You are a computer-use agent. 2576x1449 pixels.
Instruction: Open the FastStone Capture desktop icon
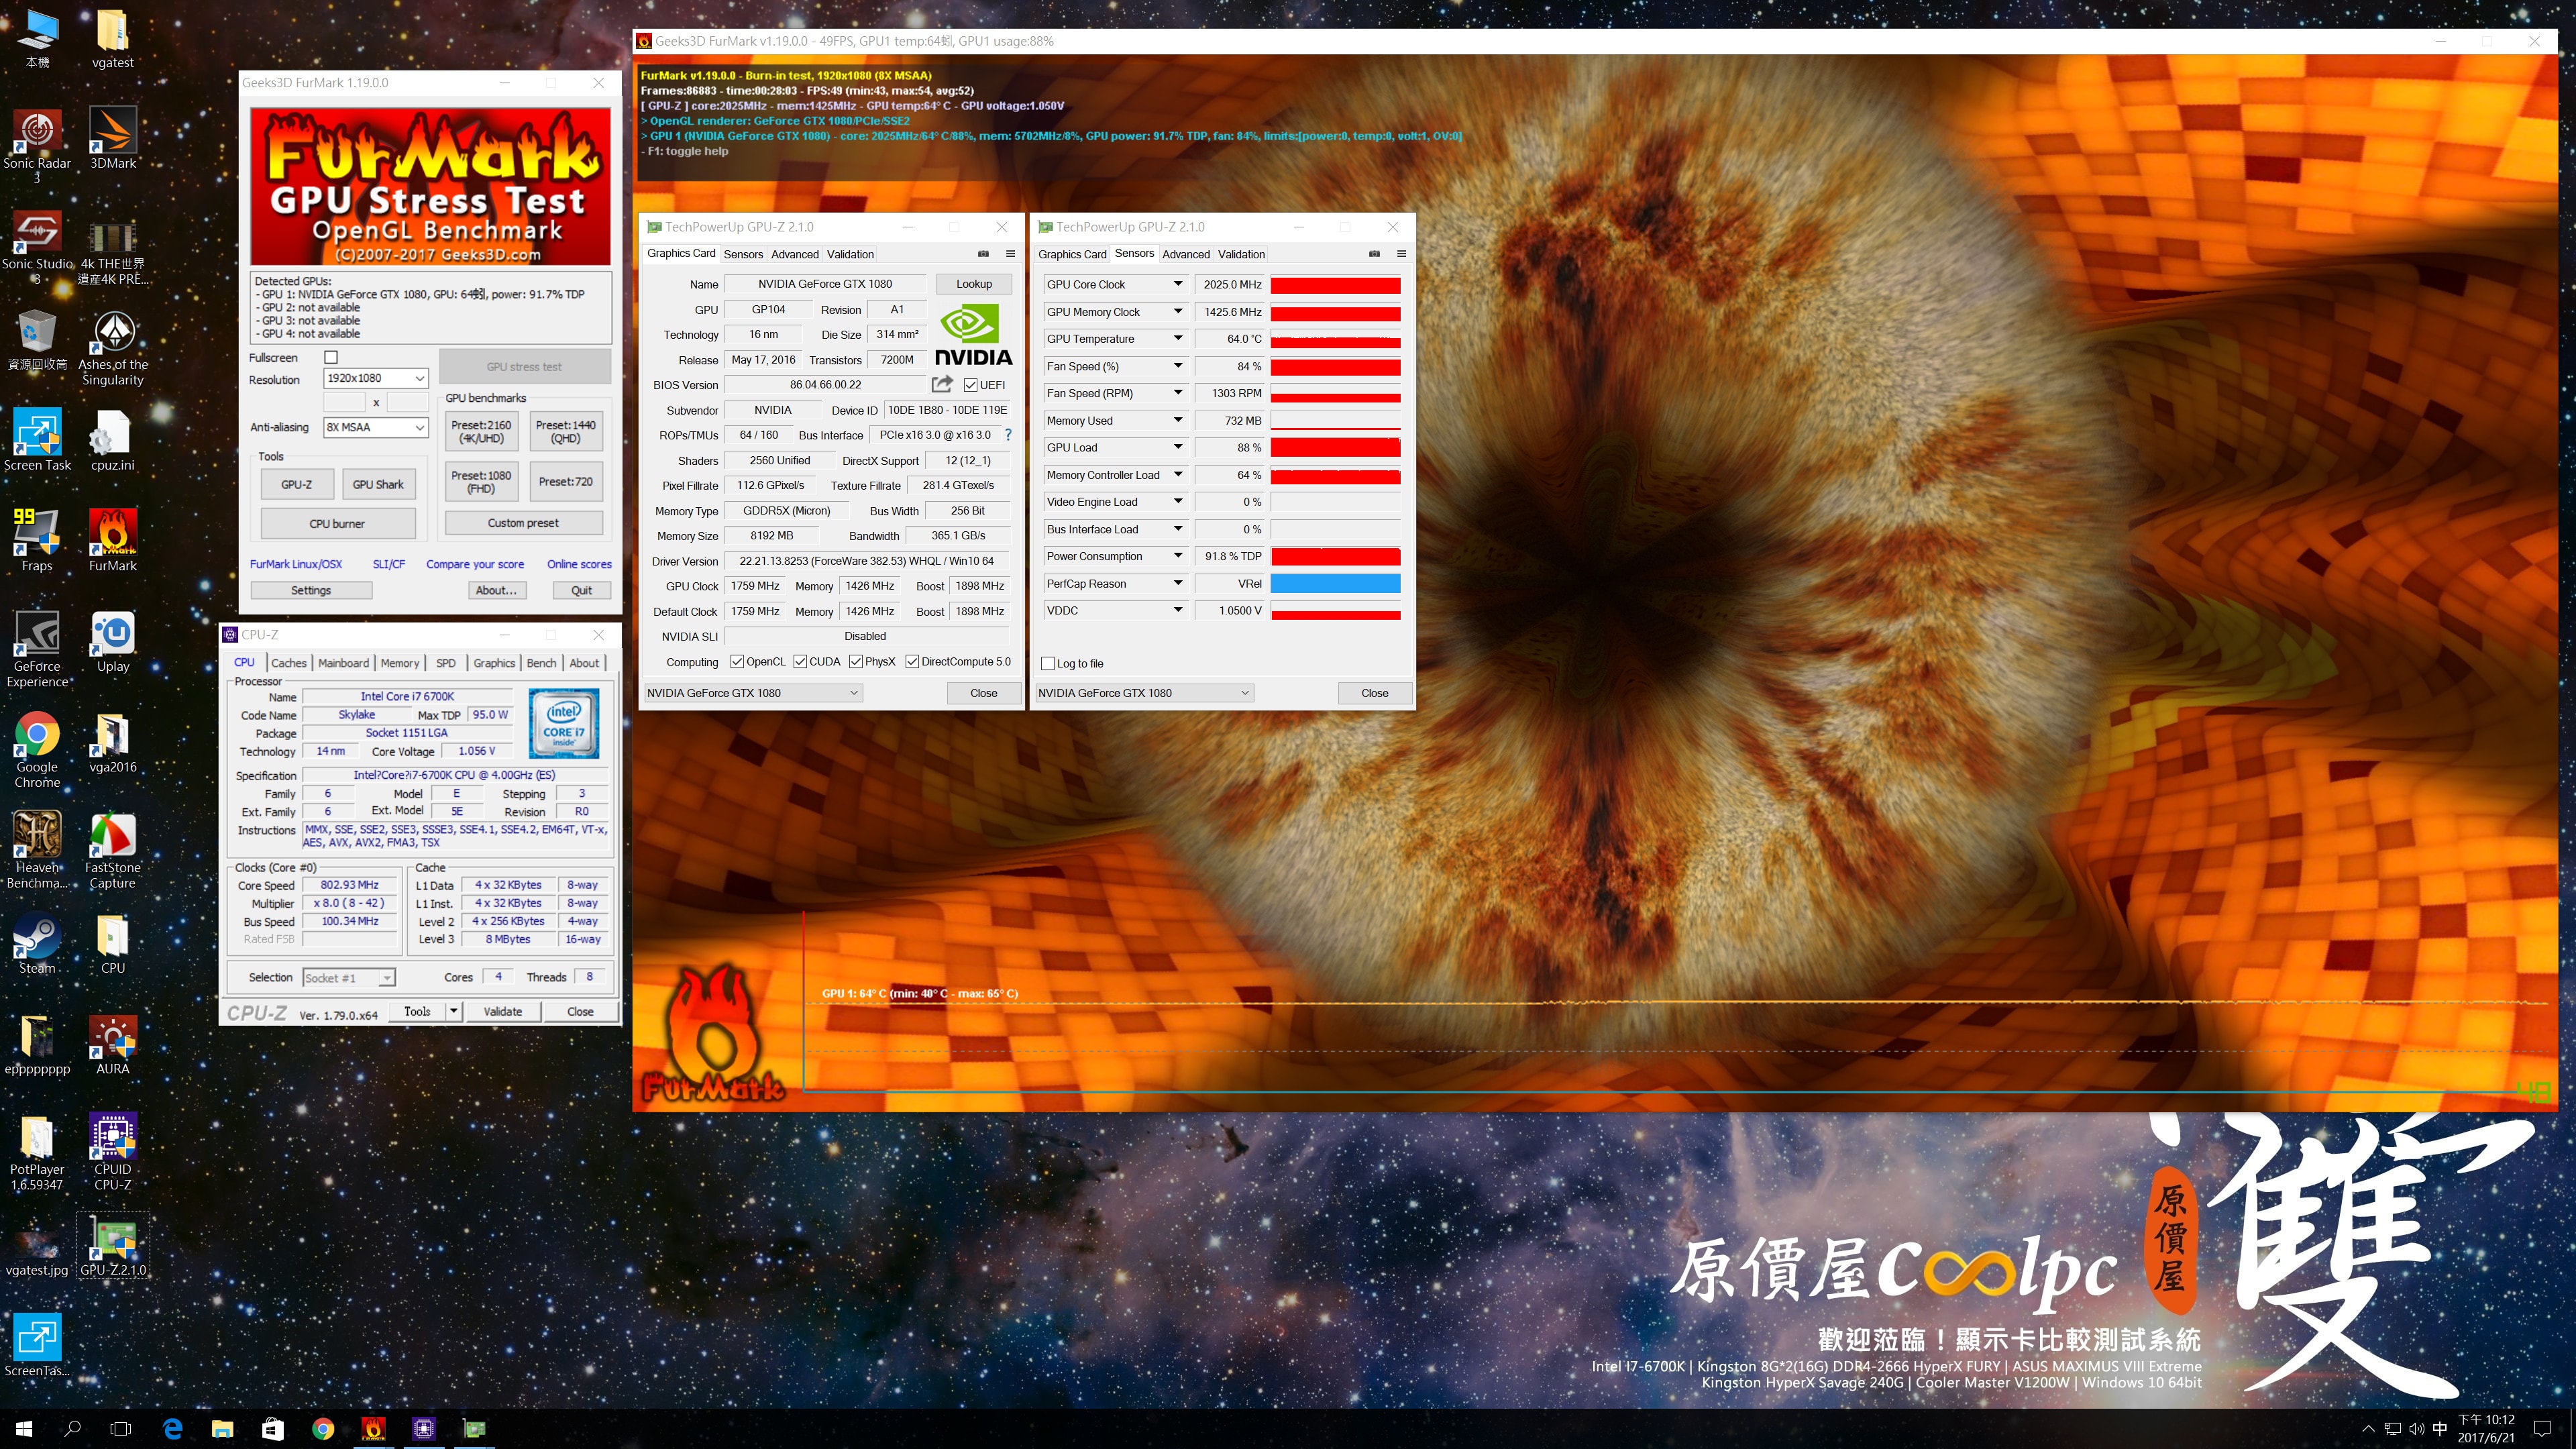pyautogui.click(x=113, y=850)
